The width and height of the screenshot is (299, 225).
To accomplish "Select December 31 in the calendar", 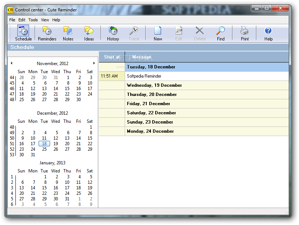I will click(33, 155).
